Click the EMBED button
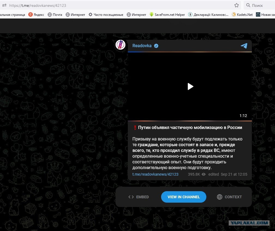This screenshot has height=231, width=275. 138,197
